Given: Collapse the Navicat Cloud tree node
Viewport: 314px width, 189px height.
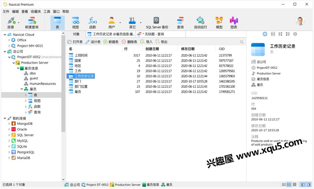Looking at the screenshot, I should (5, 35).
